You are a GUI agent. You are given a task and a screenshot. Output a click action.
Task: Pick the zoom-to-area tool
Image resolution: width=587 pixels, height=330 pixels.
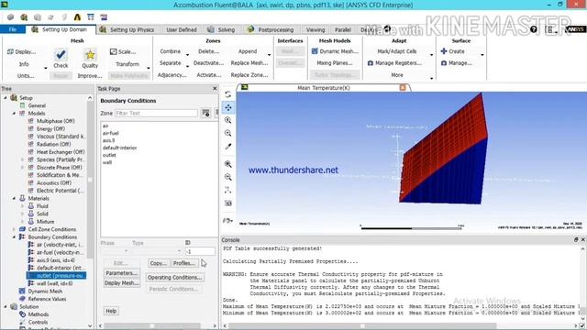coord(228,133)
